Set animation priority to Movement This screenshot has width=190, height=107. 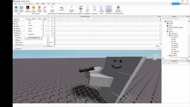point(49,42)
